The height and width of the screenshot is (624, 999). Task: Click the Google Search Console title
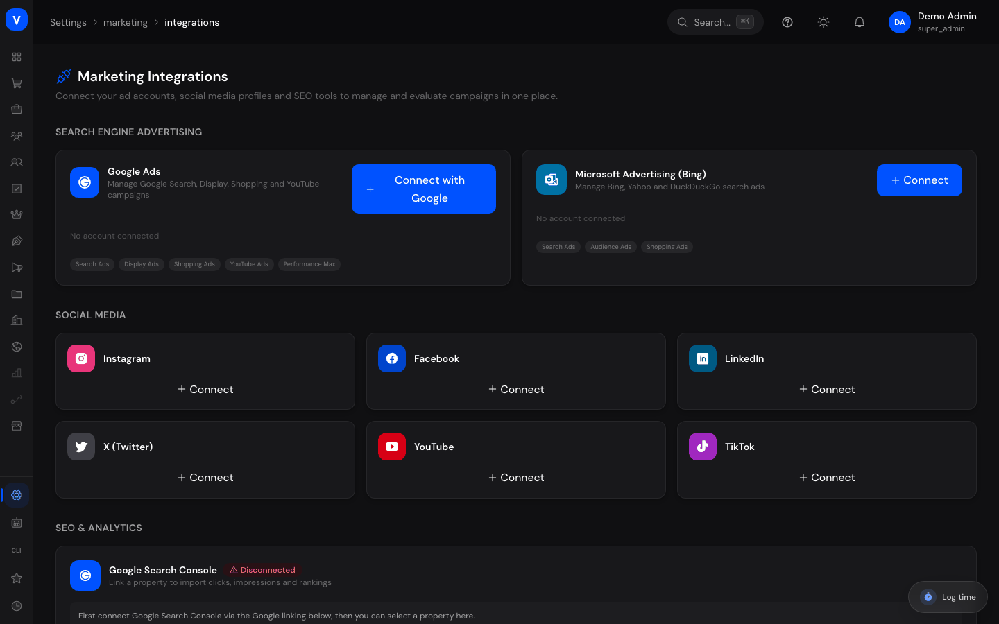(163, 570)
